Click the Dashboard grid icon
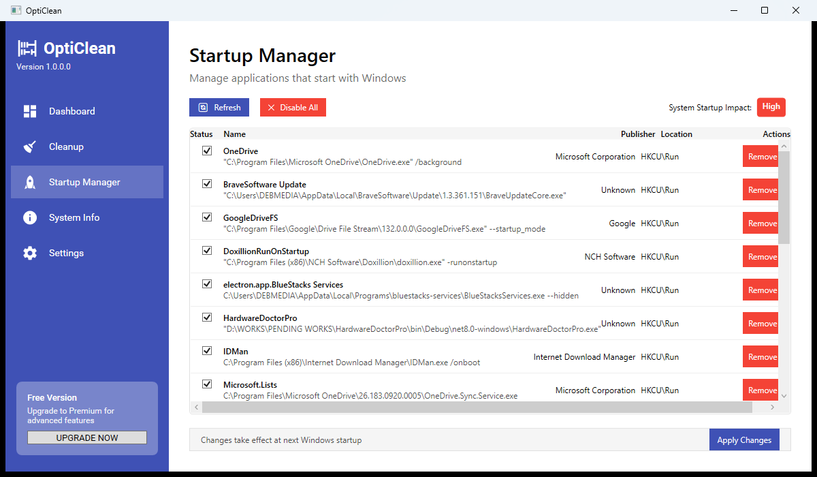 [x=30, y=111]
